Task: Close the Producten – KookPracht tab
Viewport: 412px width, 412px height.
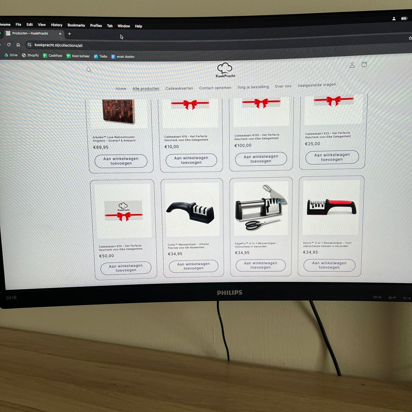Action: (x=60, y=34)
